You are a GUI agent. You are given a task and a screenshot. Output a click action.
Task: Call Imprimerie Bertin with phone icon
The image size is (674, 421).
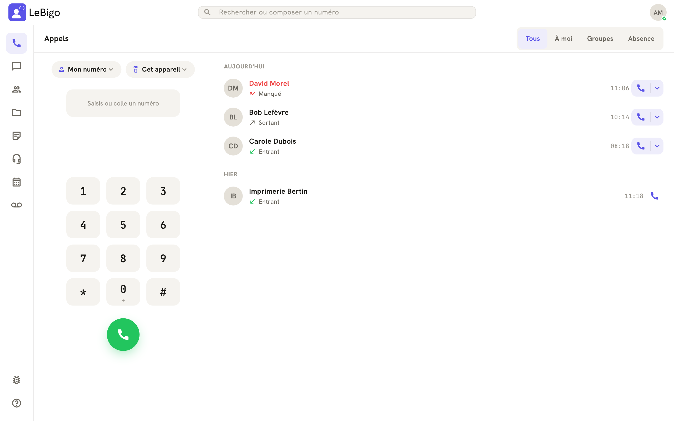654,196
